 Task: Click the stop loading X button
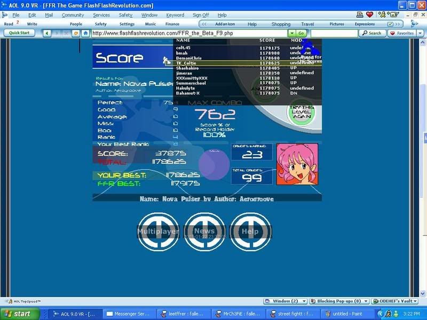click(x=66, y=33)
